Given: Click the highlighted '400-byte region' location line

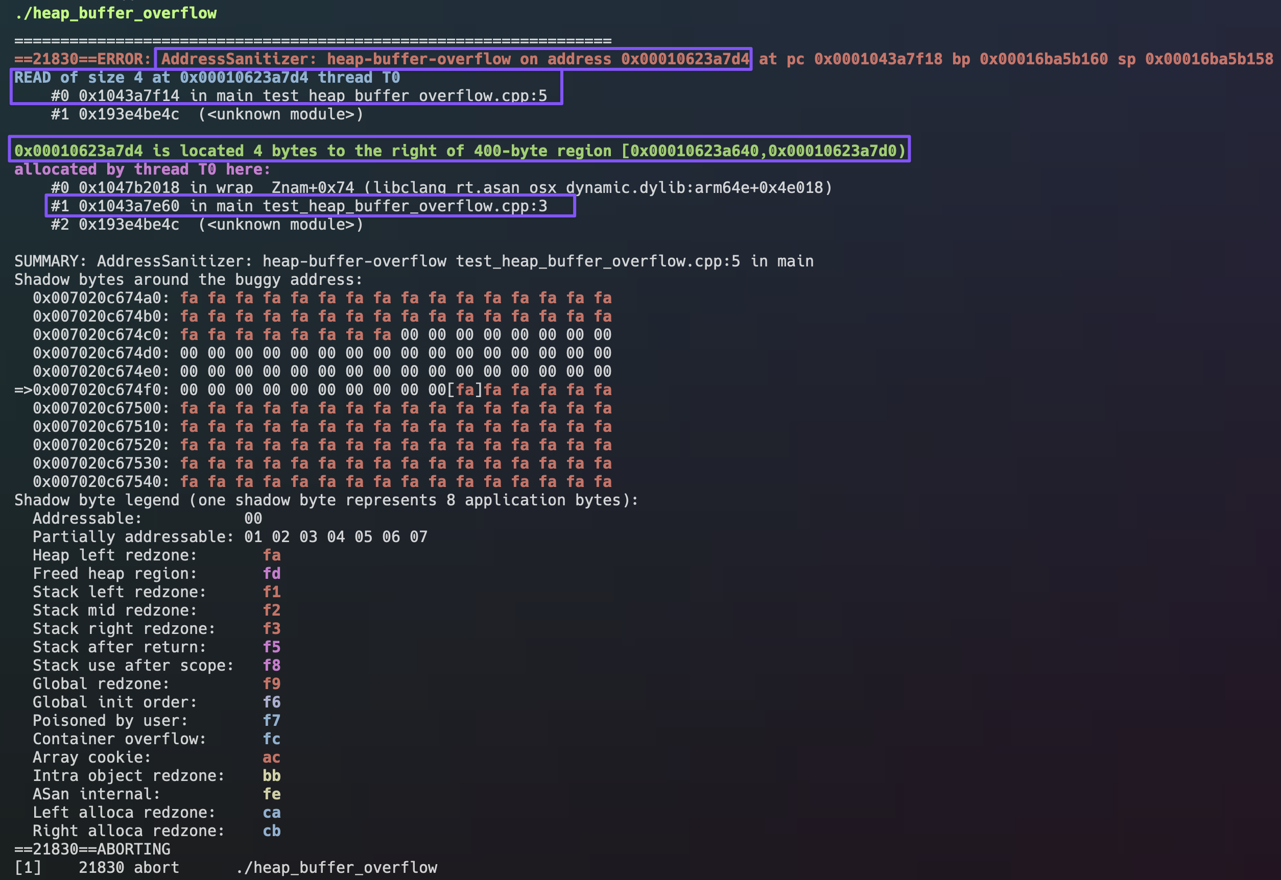Looking at the screenshot, I should coord(460,151).
